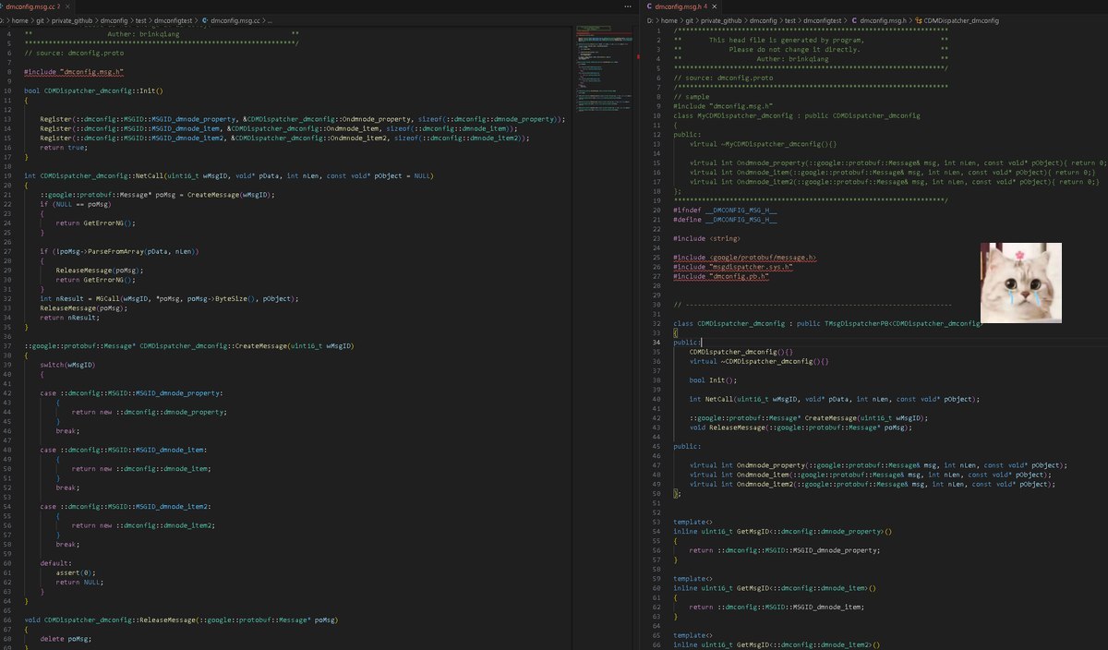The width and height of the screenshot is (1108, 650).
Task: Click the left editor minimap code overview
Action: point(602,65)
